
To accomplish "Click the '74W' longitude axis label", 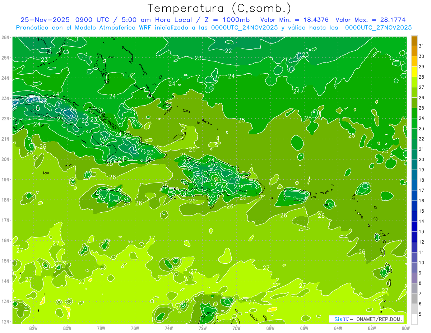I will pyautogui.click(x=169, y=328).
